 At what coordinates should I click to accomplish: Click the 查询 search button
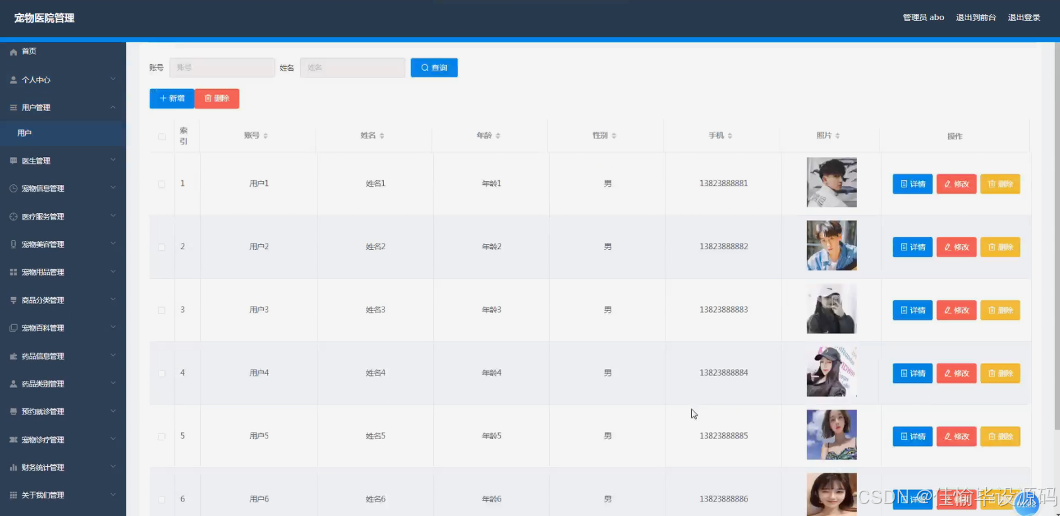(434, 67)
